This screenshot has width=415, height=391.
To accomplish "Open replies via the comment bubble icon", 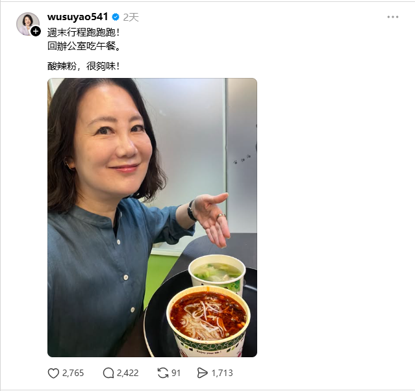I will [x=108, y=373].
